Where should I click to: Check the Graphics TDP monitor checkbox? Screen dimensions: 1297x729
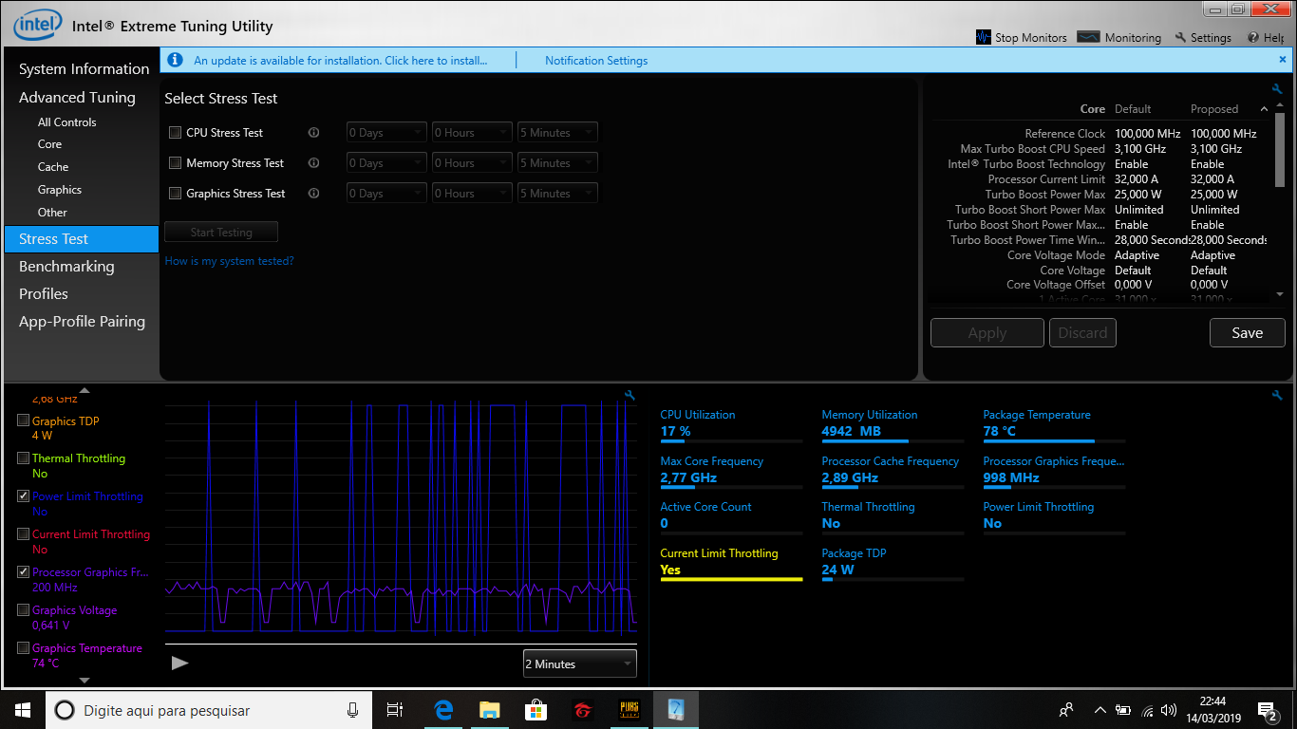[x=23, y=421]
